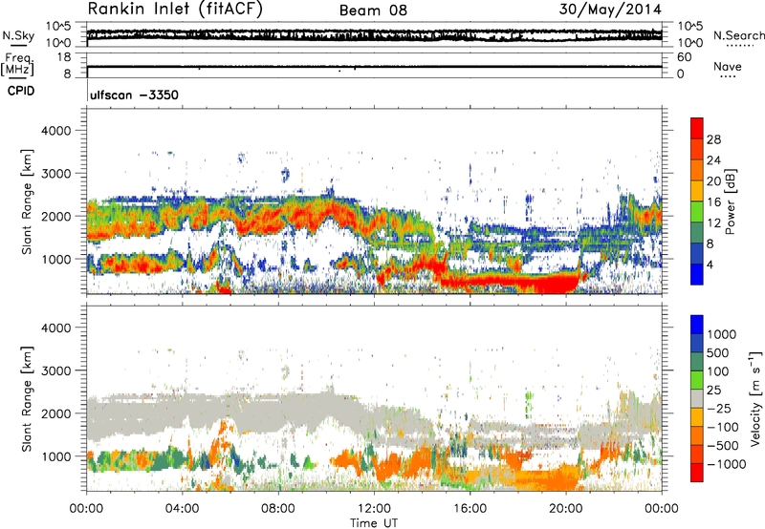The width and height of the screenshot is (765, 529).
Task: Click the "16:00" time axis label
Action: tap(470, 509)
